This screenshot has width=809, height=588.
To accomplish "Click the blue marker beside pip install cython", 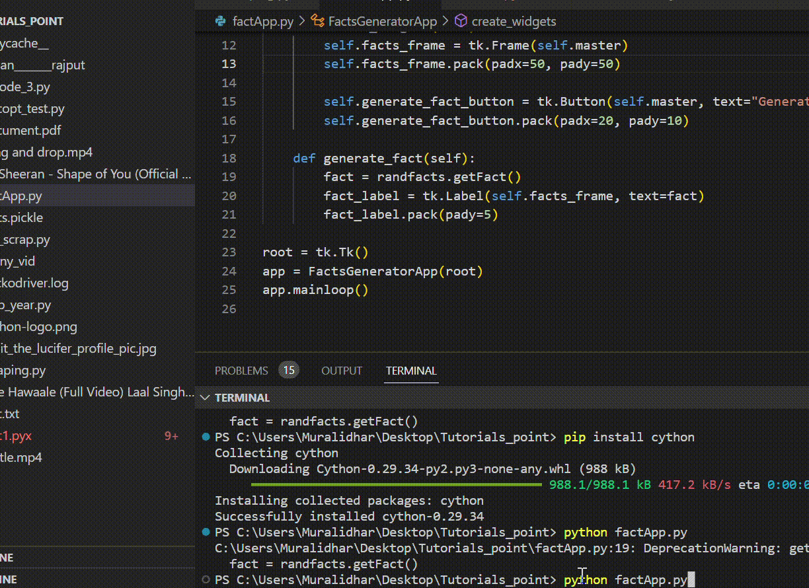I will (206, 437).
